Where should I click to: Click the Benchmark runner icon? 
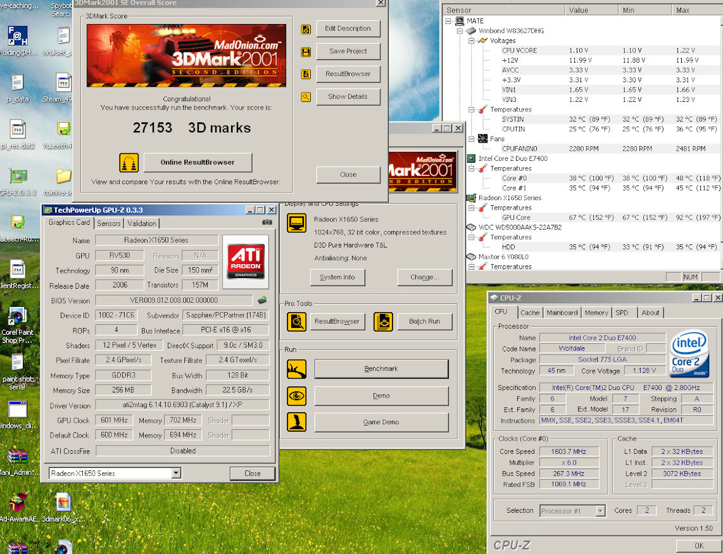point(296,369)
